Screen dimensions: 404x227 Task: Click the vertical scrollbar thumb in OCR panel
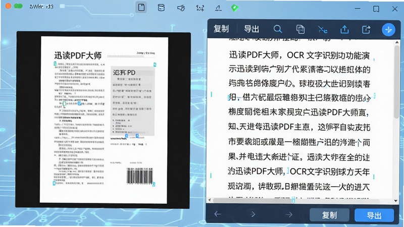tap(397, 82)
